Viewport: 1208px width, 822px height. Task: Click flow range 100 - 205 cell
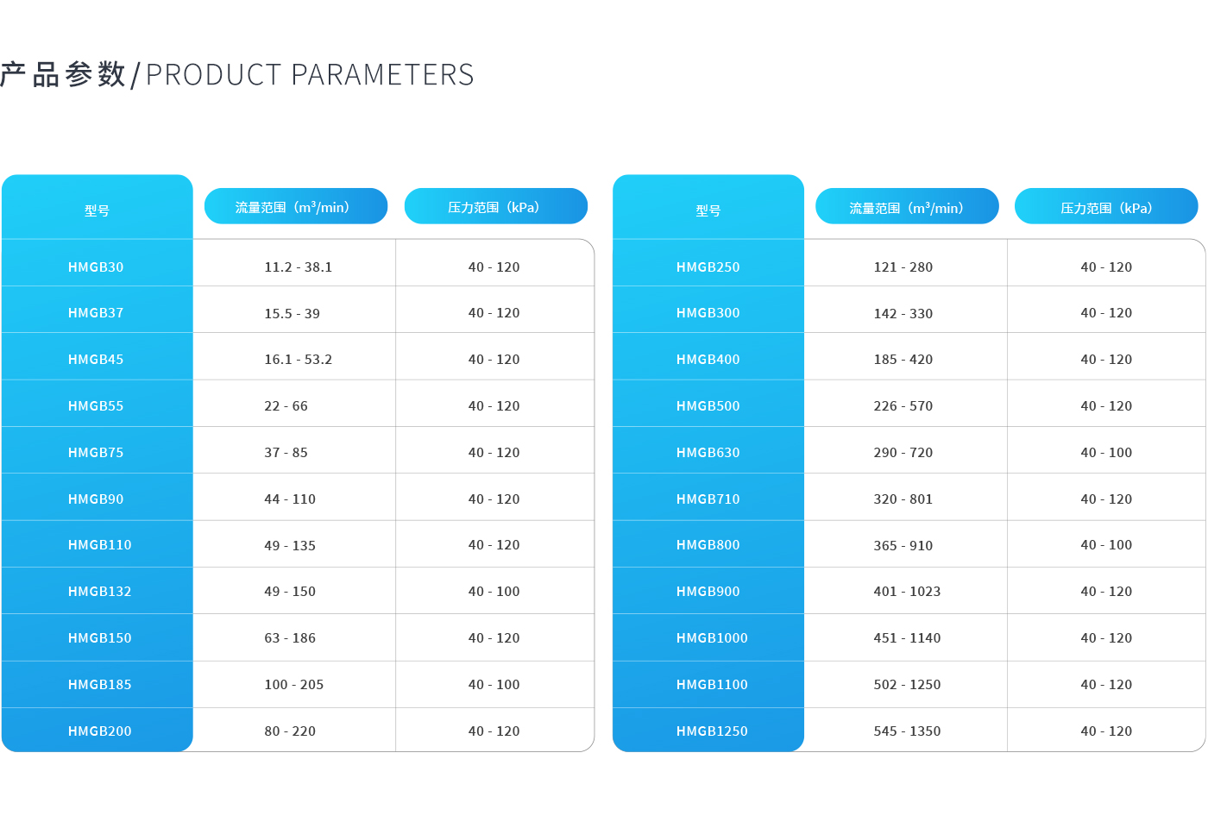294,685
